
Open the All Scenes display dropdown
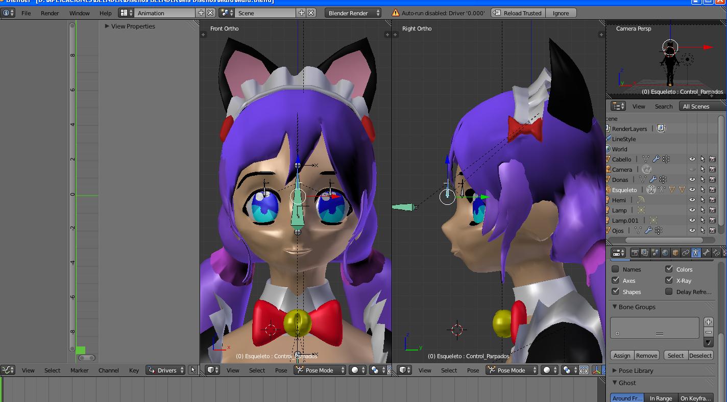tap(702, 106)
